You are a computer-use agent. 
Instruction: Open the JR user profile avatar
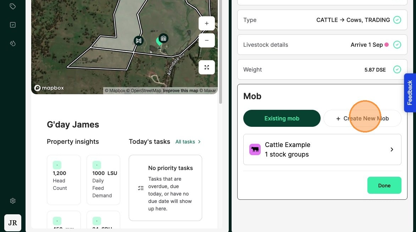click(13, 223)
